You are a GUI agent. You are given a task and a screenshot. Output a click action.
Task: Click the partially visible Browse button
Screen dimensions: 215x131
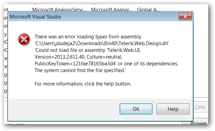(x=198, y=123)
